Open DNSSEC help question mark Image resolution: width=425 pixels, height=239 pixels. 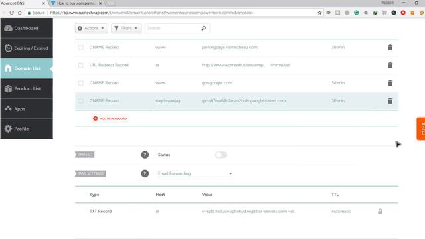click(x=145, y=155)
